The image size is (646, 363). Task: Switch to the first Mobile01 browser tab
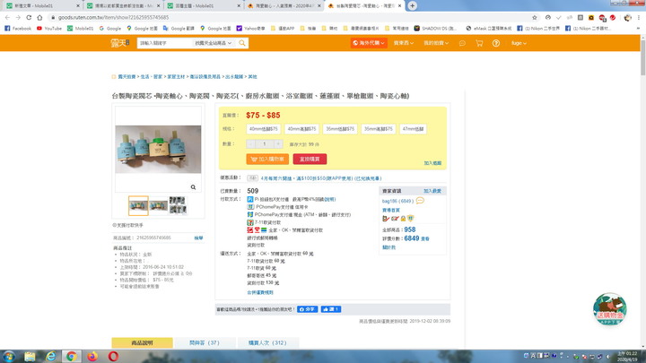(41, 5)
